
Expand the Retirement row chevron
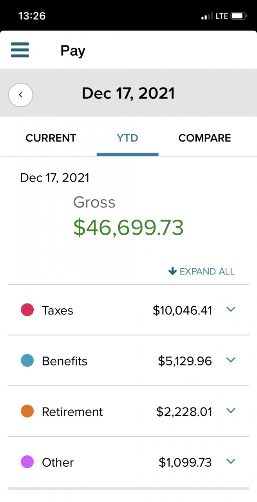pyautogui.click(x=231, y=411)
